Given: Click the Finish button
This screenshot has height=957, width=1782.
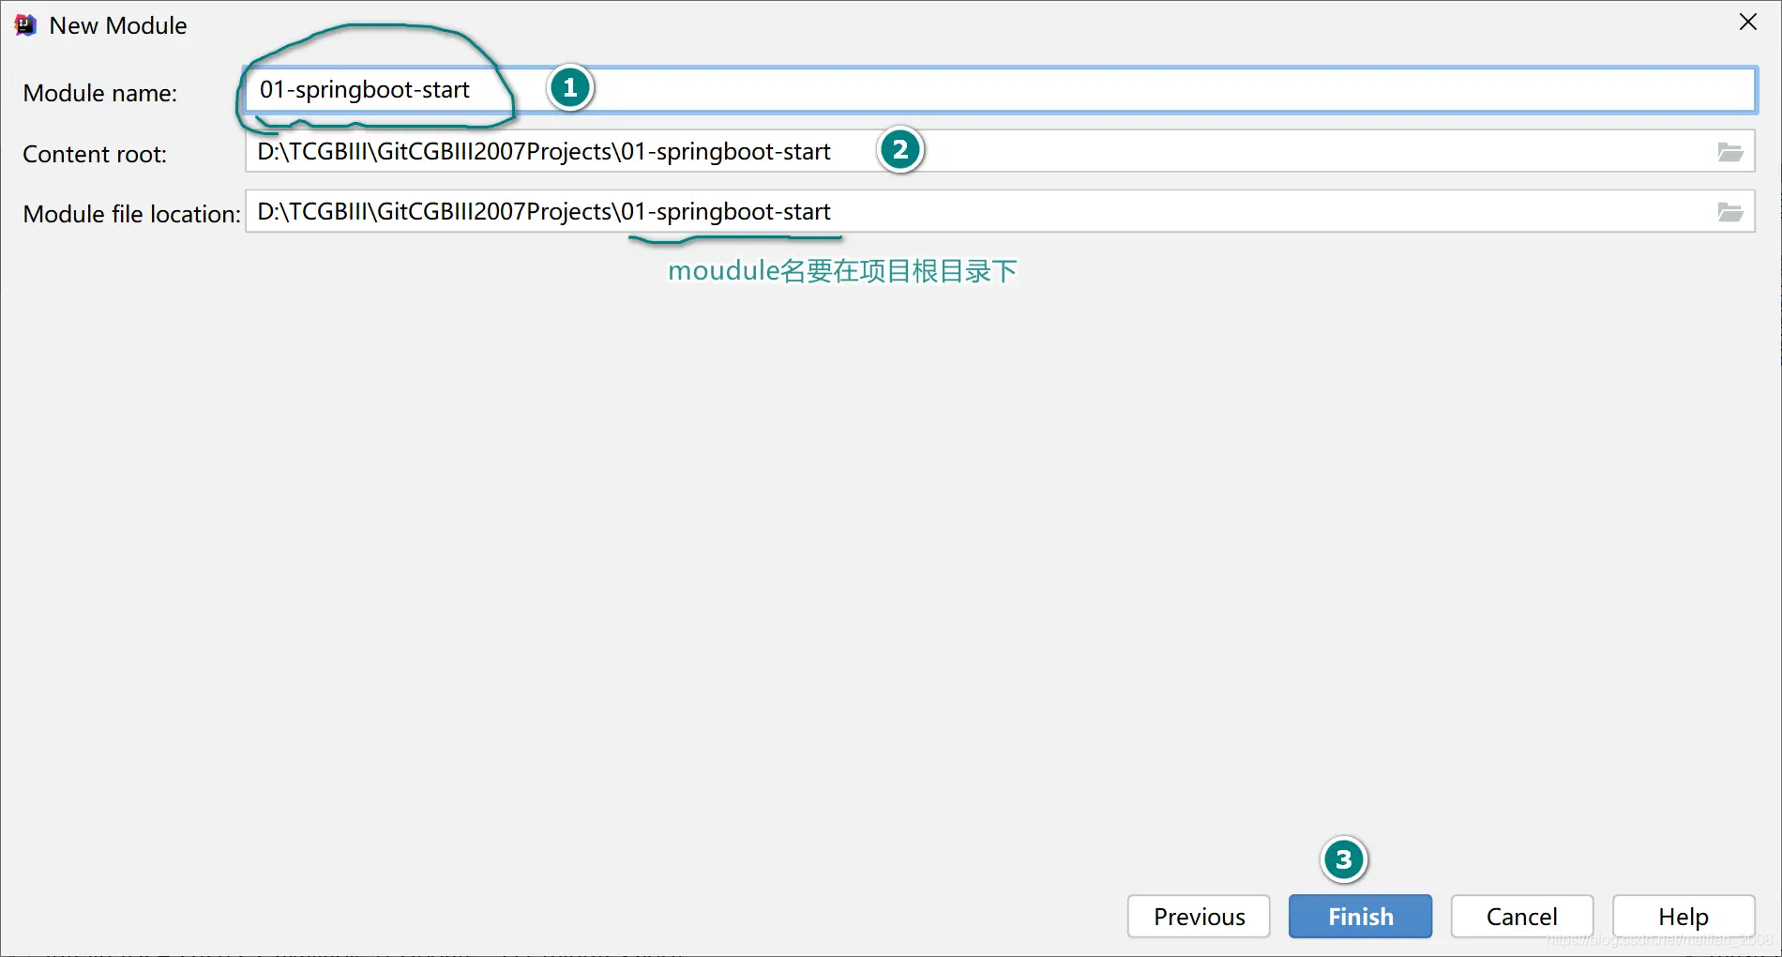Looking at the screenshot, I should click(1360, 917).
